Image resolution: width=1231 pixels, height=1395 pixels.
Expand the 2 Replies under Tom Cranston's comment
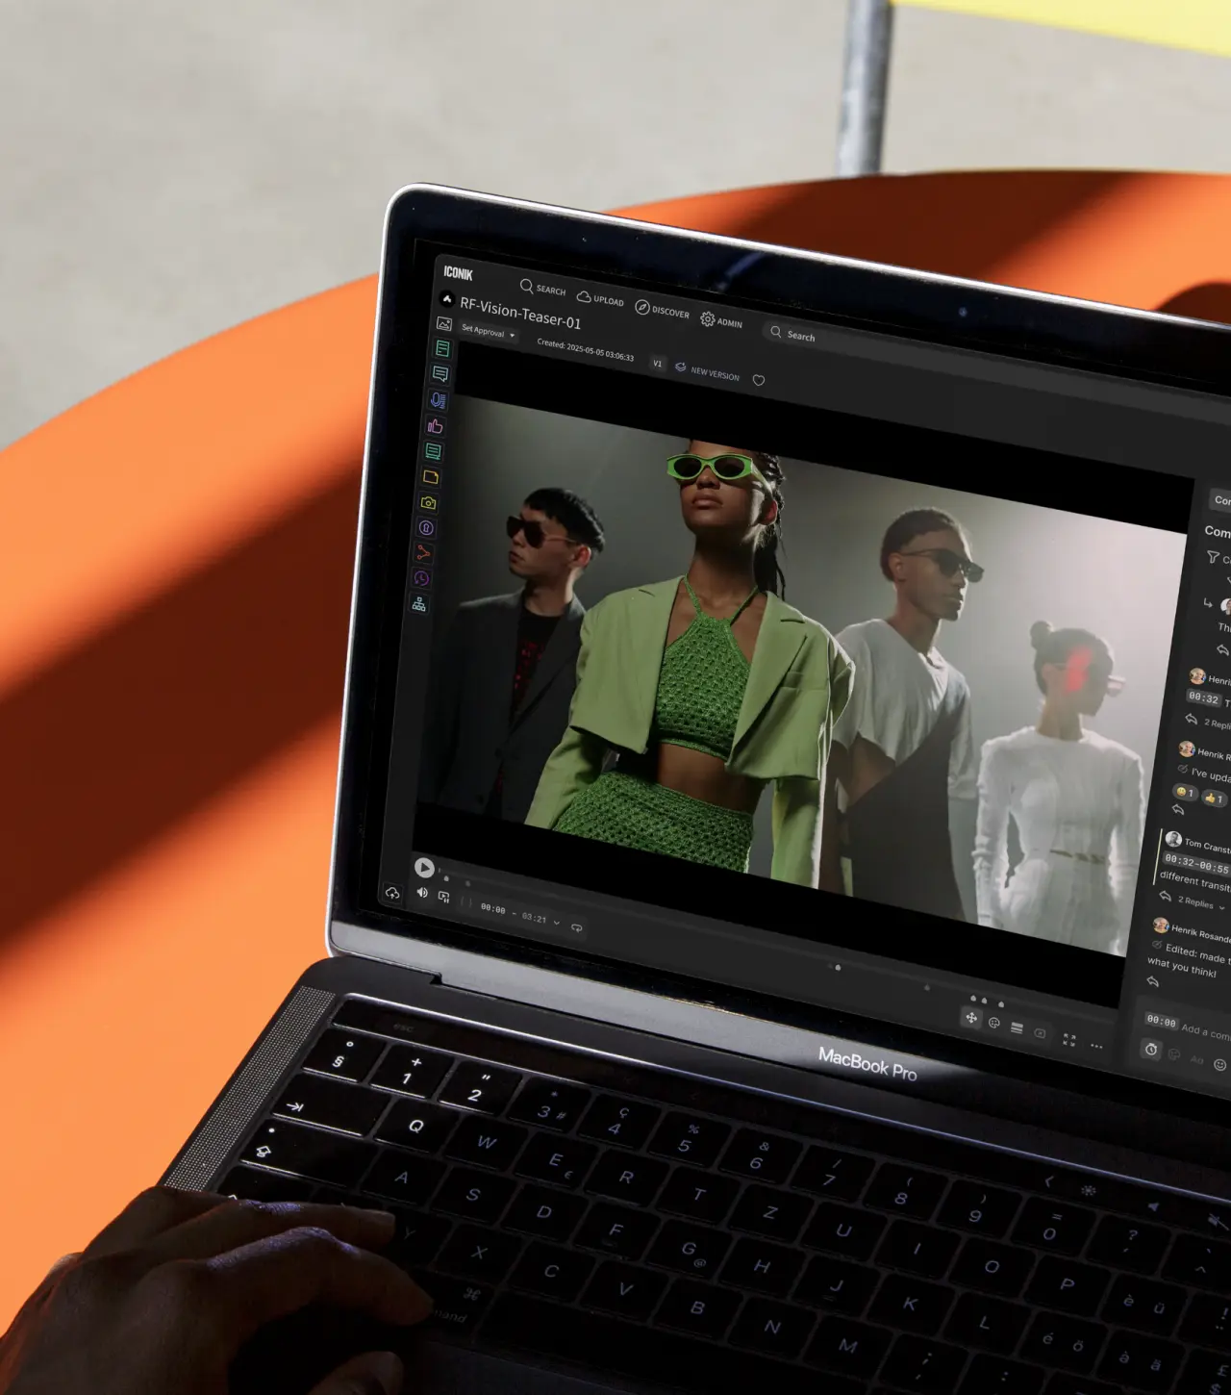click(x=1201, y=902)
